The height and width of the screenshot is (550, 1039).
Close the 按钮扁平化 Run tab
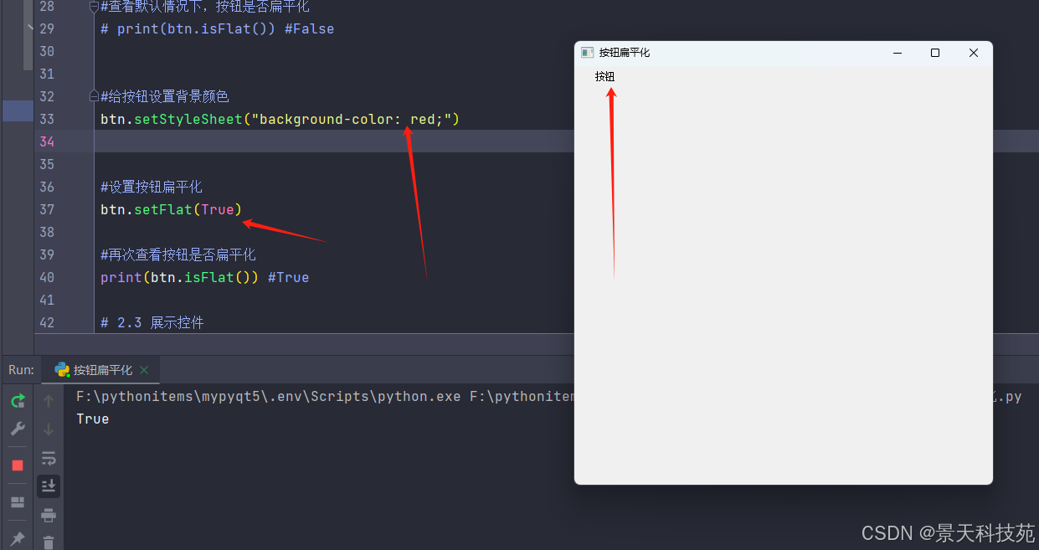144,369
